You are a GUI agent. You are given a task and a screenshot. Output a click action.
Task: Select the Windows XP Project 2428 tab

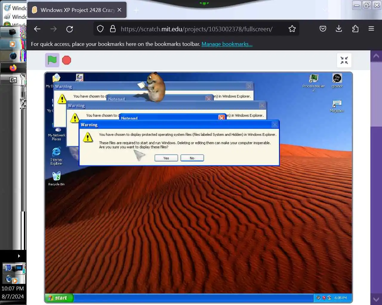77,10
